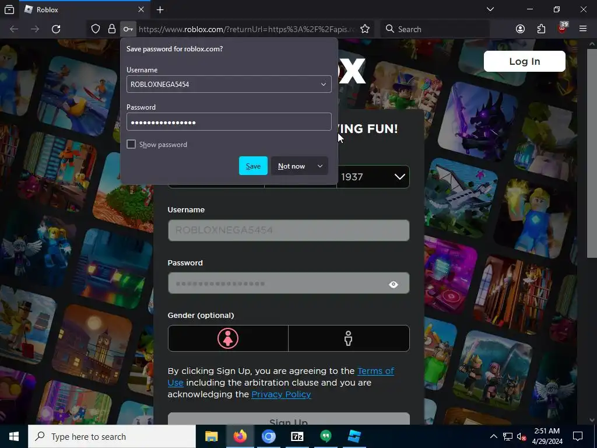Select the female gender option
597x448 pixels.
[228, 338]
